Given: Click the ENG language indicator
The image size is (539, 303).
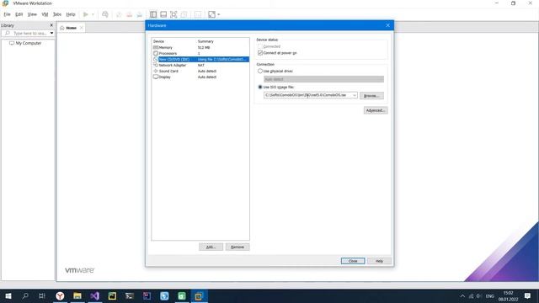Looking at the screenshot, I should pyautogui.click(x=490, y=296).
